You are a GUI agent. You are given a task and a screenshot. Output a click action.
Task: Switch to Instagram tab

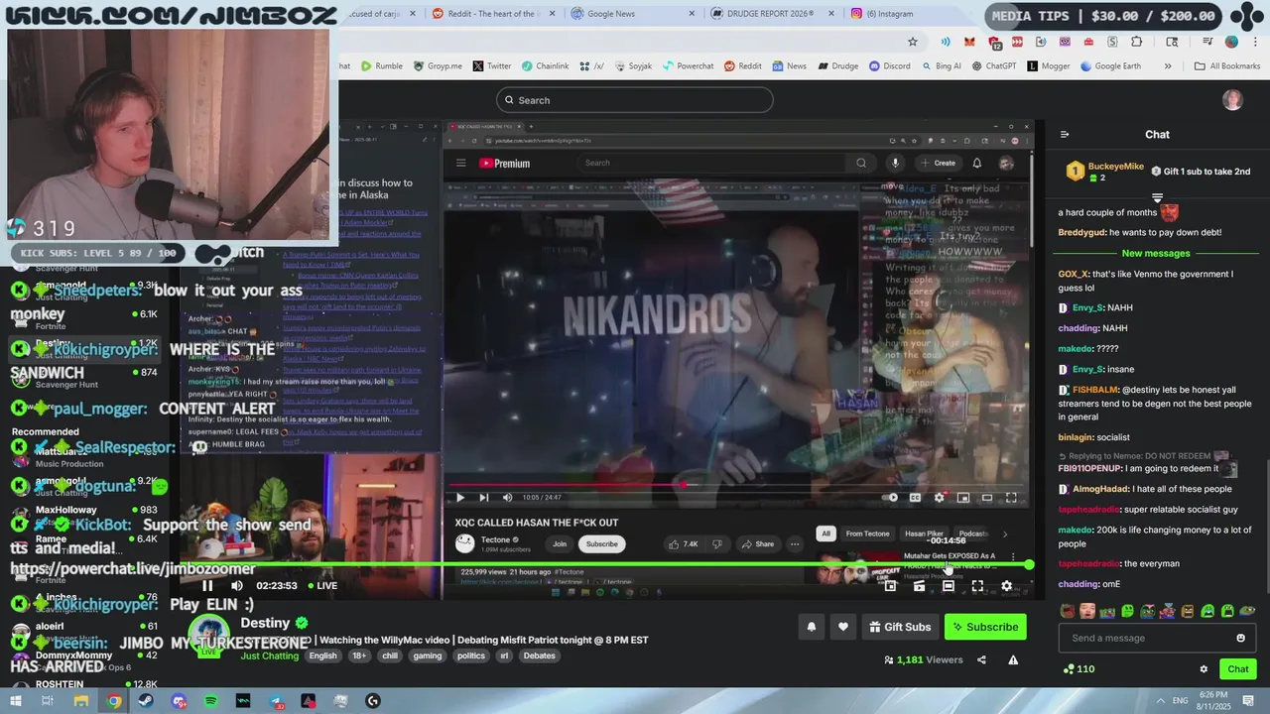point(898,14)
